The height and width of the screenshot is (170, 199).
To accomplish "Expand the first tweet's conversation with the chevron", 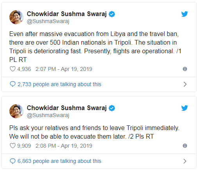I will coord(185,84).
